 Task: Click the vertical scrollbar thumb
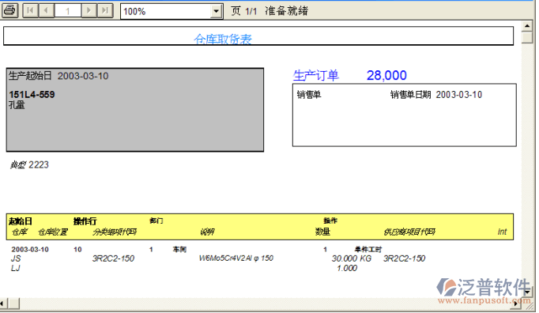point(527,37)
